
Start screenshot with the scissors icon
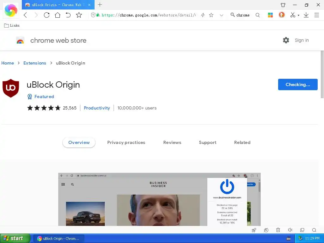click(293, 15)
